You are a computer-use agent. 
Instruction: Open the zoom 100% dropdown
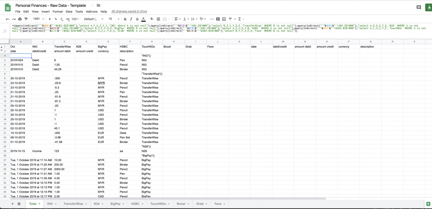[x=38, y=19]
